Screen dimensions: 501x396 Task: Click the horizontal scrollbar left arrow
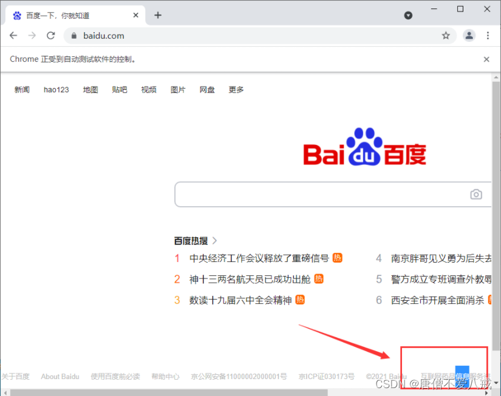pyautogui.click(x=5, y=393)
